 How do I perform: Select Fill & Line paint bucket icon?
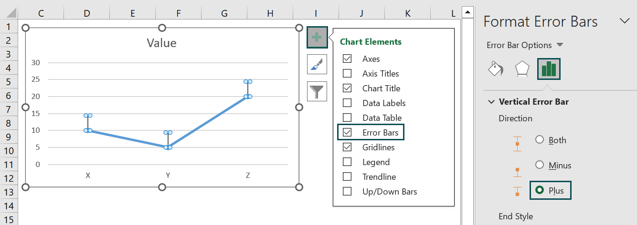496,69
